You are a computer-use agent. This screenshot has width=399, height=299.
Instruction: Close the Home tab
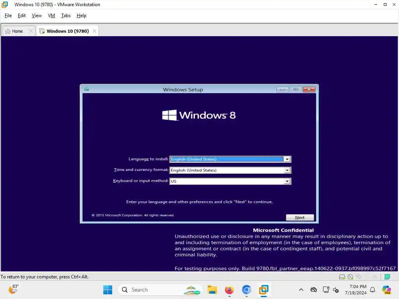click(31, 31)
